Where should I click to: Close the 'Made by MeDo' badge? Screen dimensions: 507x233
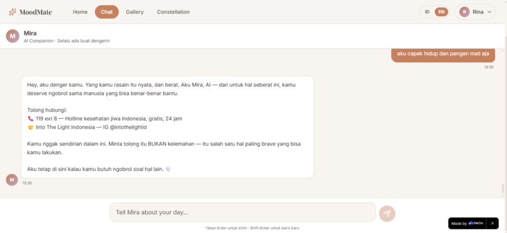pos(493,224)
